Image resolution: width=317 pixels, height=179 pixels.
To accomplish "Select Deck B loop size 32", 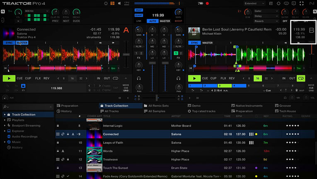I will pyautogui.click(x=266, y=78).
